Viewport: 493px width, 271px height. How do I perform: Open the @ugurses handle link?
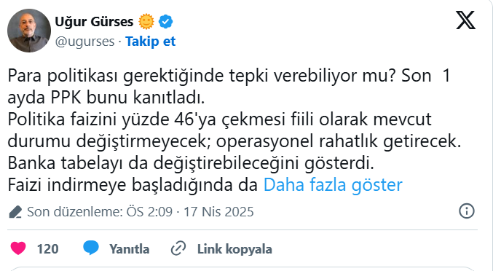click(x=84, y=42)
